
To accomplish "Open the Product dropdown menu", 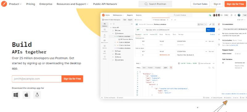I will [15, 4].
